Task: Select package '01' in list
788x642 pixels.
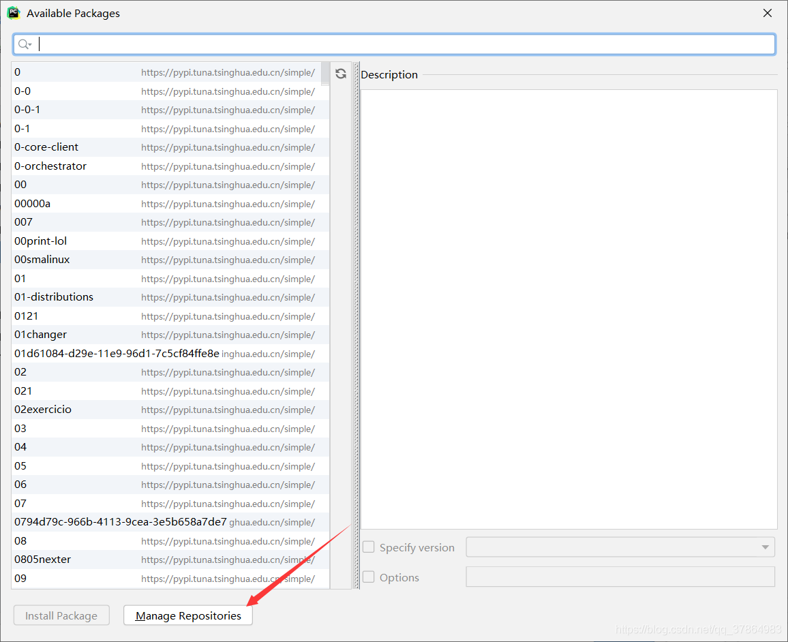Action: [x=170, y=279]
